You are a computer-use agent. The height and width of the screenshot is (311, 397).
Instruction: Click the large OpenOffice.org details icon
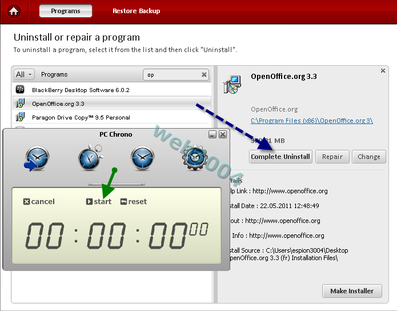click(232, 85)
